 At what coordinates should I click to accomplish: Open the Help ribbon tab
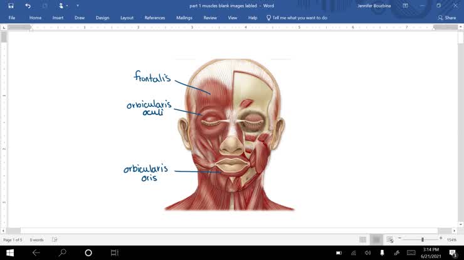click(253, 17)
